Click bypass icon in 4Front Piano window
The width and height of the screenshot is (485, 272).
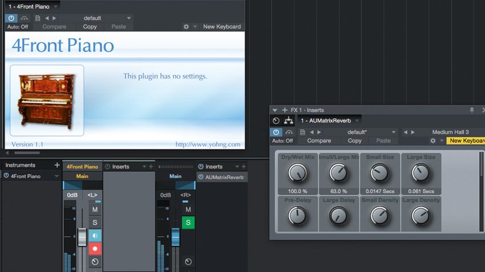tap(24, 18)
